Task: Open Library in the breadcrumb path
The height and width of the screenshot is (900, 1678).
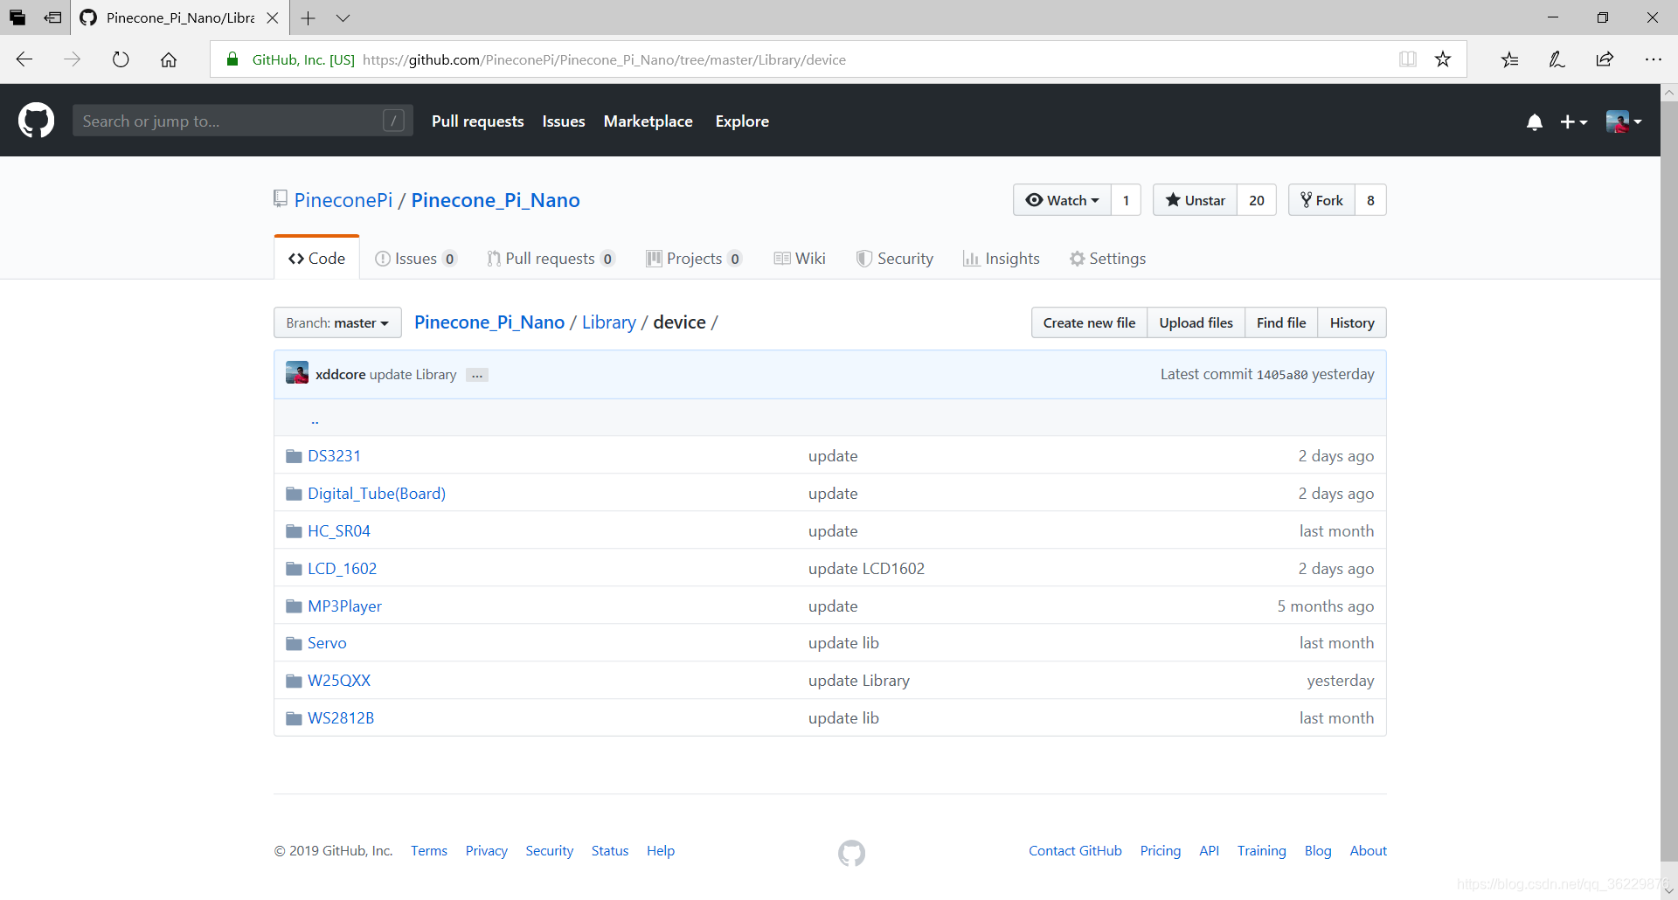Action: 609,322
